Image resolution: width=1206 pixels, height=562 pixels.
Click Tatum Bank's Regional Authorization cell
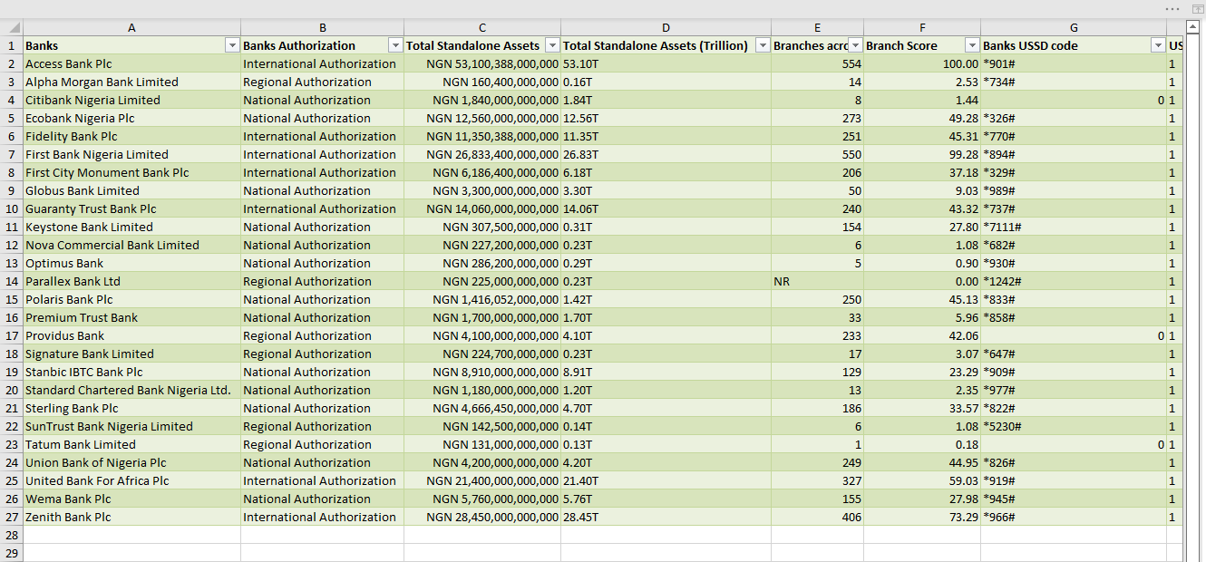[x=322, y=444]
